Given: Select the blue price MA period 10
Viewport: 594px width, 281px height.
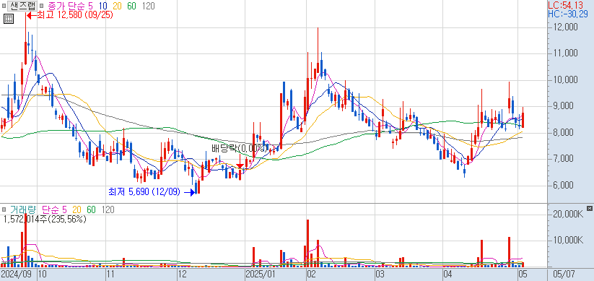Looking at the screenshot, I should 102,6.
